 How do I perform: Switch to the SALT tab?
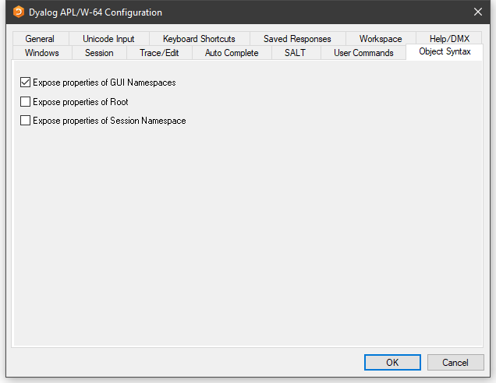(295, 53)
